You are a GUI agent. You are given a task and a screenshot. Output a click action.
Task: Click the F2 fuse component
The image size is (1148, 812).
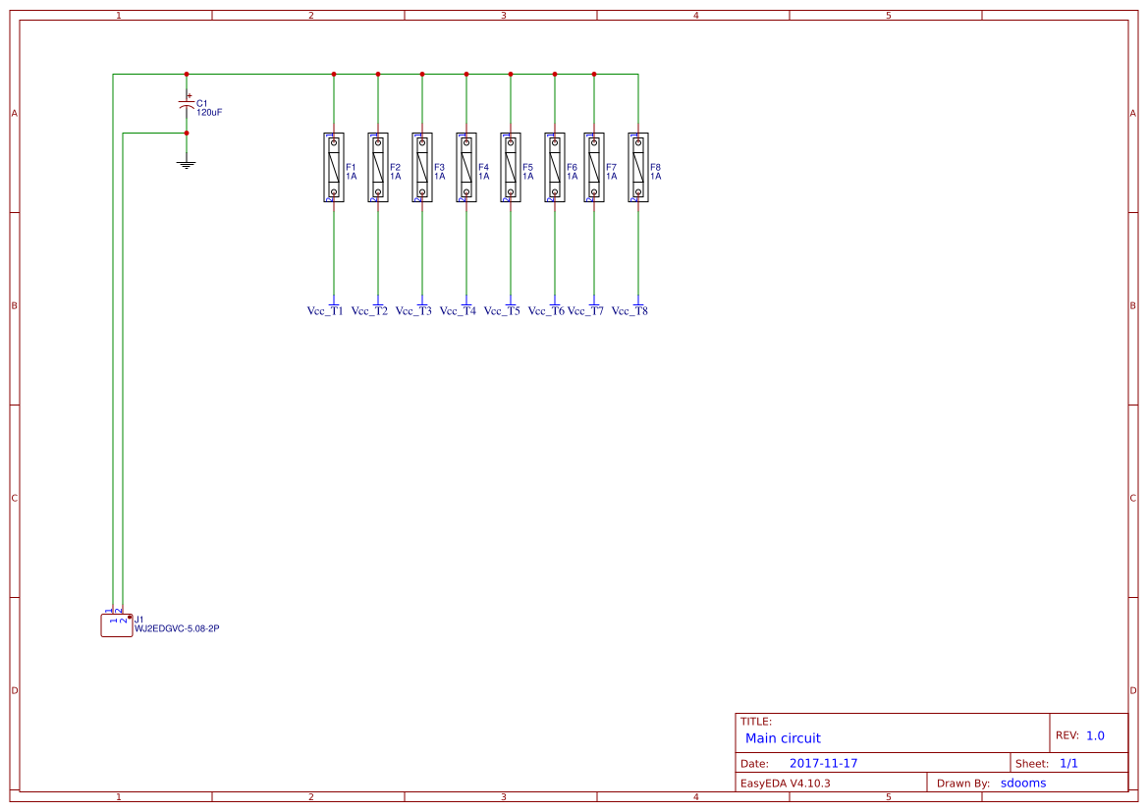[378, 168]
